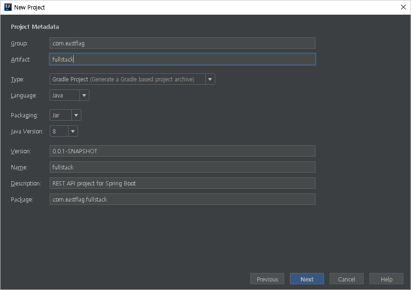Focus the Group field containing com.eastflag
Screen dimensions: 411x290
[183, 43]
